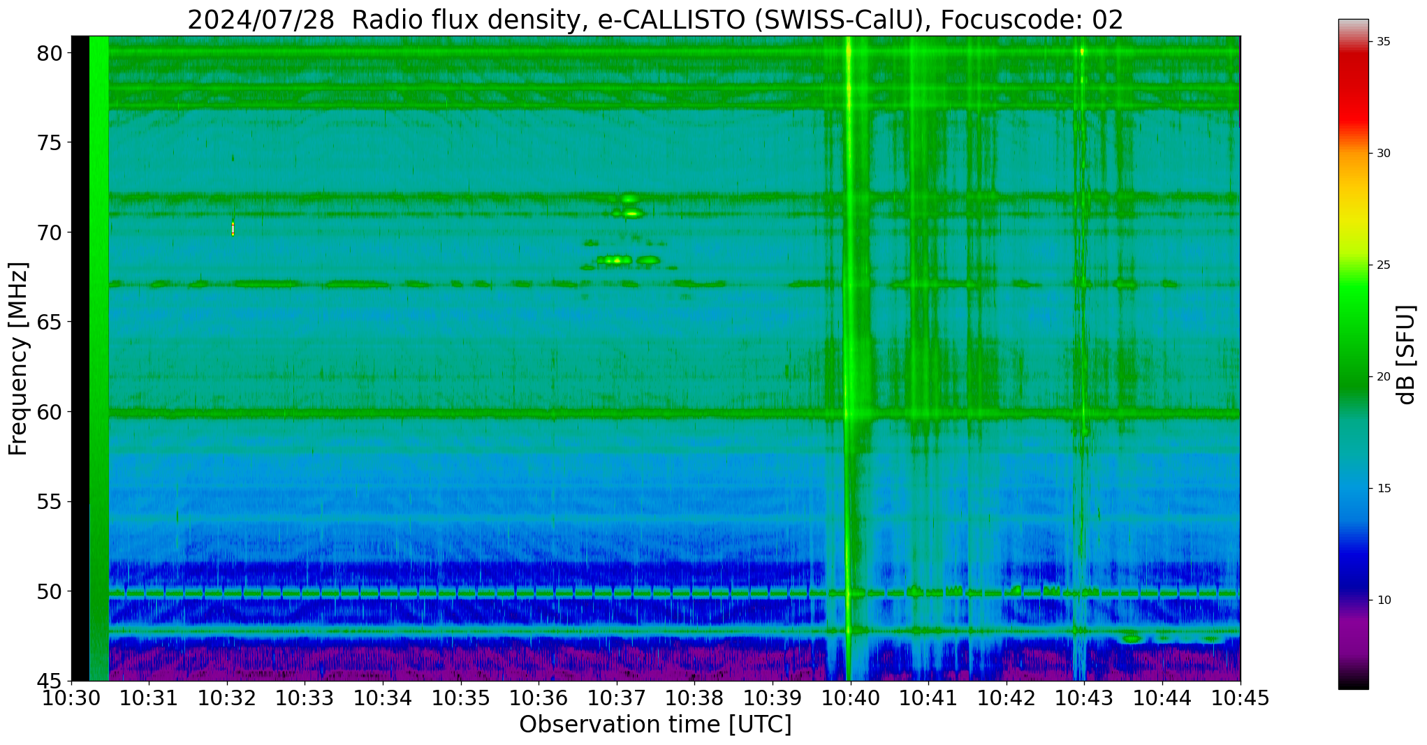Click the colorbar tick label 20
This screenshot has height=745, width=1427.
[1383, 376]
